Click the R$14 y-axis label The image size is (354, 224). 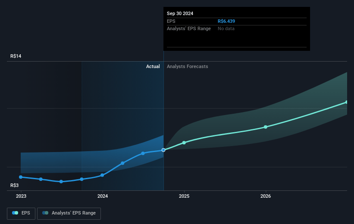point(16,56)
